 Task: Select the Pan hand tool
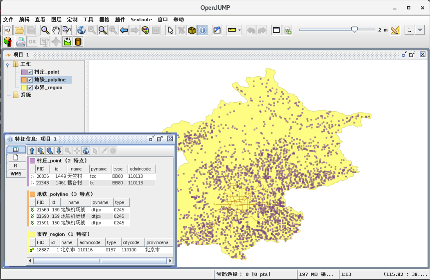(56, 30)
